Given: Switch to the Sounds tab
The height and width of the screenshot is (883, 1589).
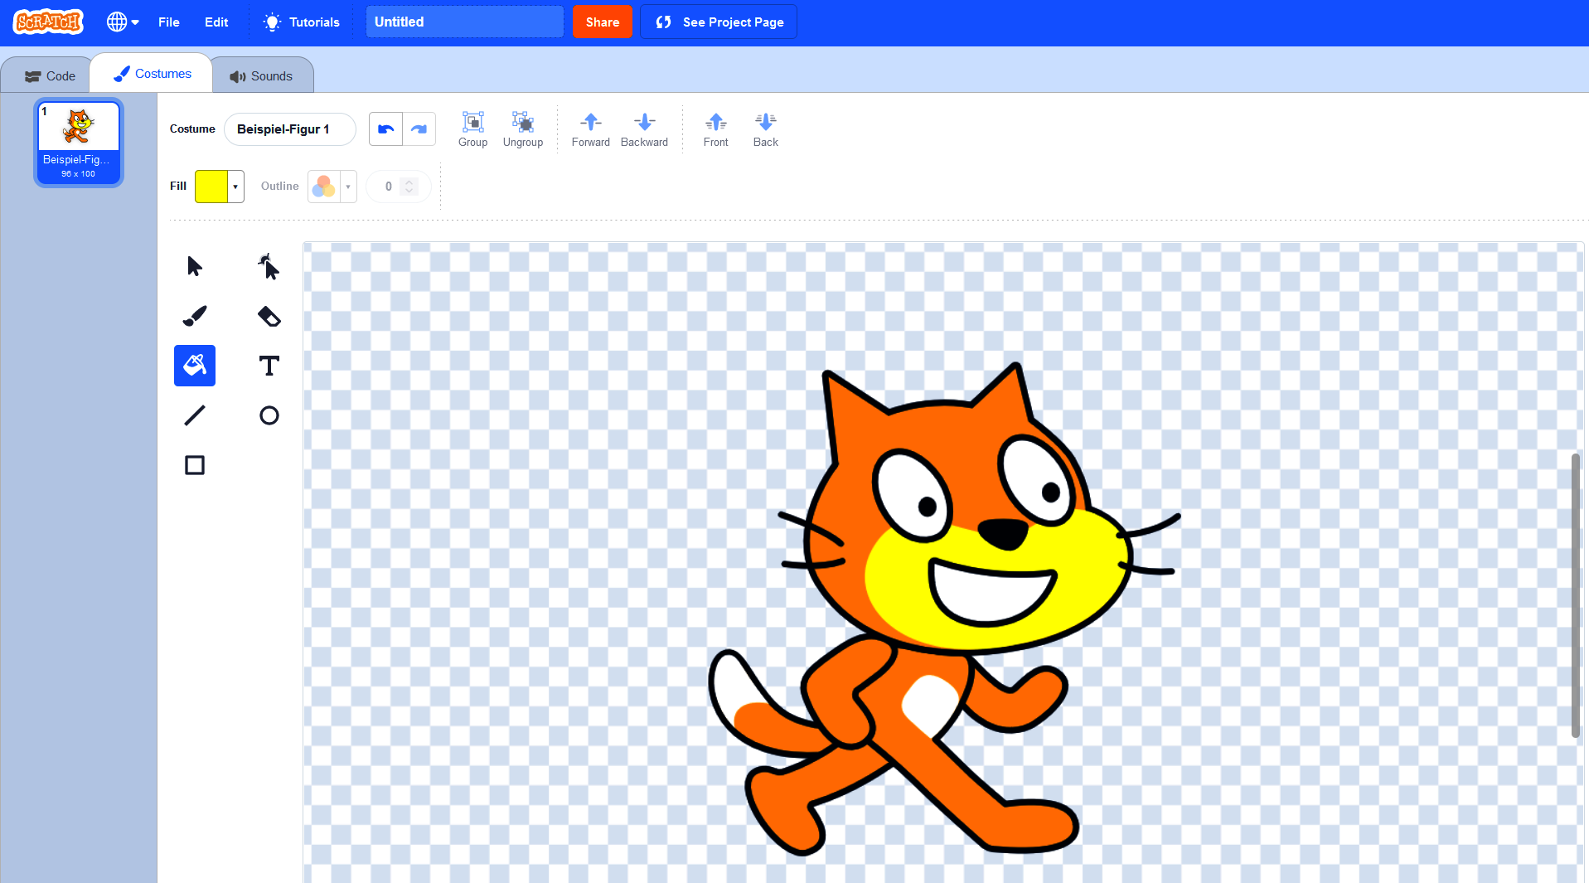Looking at the screenshot, I should 263,75.
